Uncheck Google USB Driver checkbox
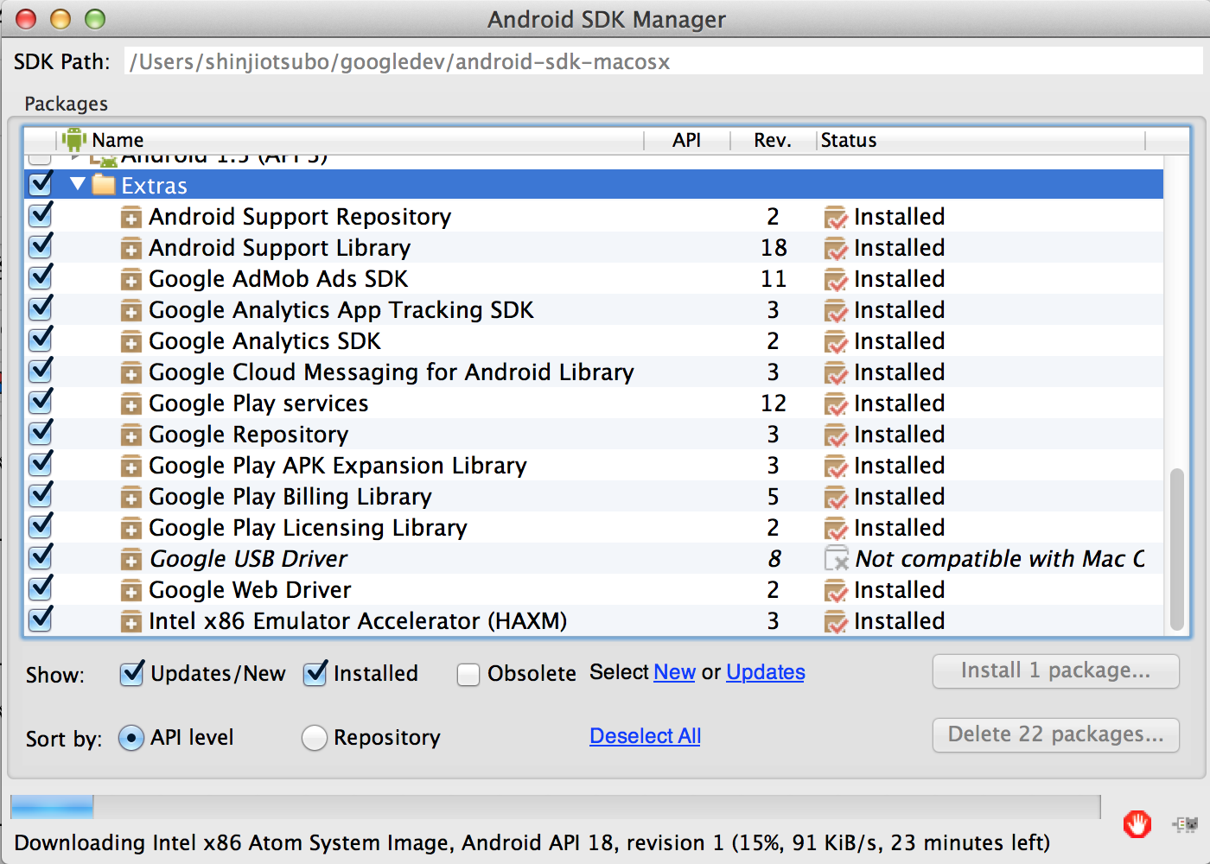The width and height of the screenshot is (1210, 864). coord(40,557)
